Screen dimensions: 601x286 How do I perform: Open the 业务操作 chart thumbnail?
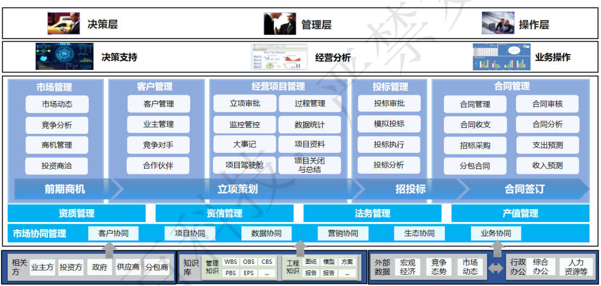(501, 56)
